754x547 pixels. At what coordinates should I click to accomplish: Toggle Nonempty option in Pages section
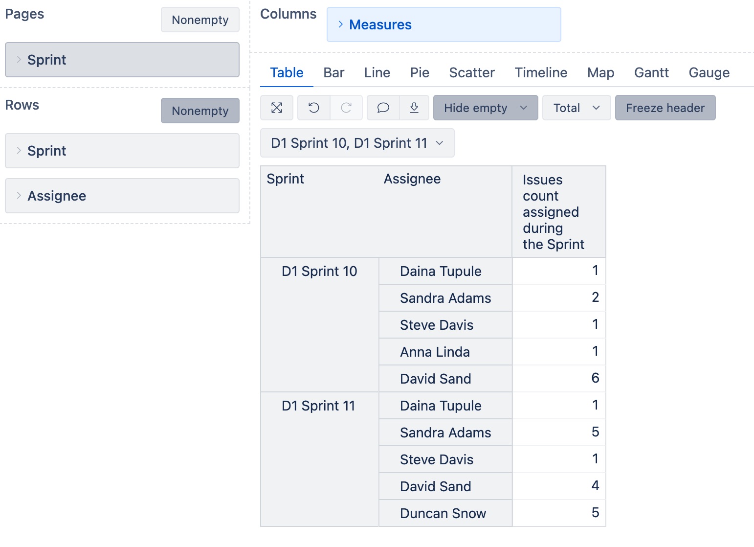200,20
